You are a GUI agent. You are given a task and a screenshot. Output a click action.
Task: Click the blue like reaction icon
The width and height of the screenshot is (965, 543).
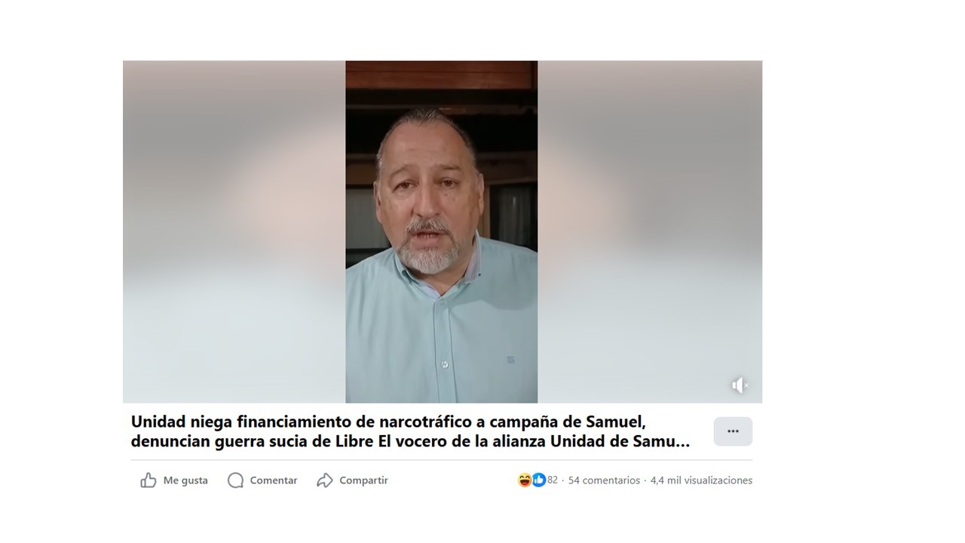coord(538,480)
